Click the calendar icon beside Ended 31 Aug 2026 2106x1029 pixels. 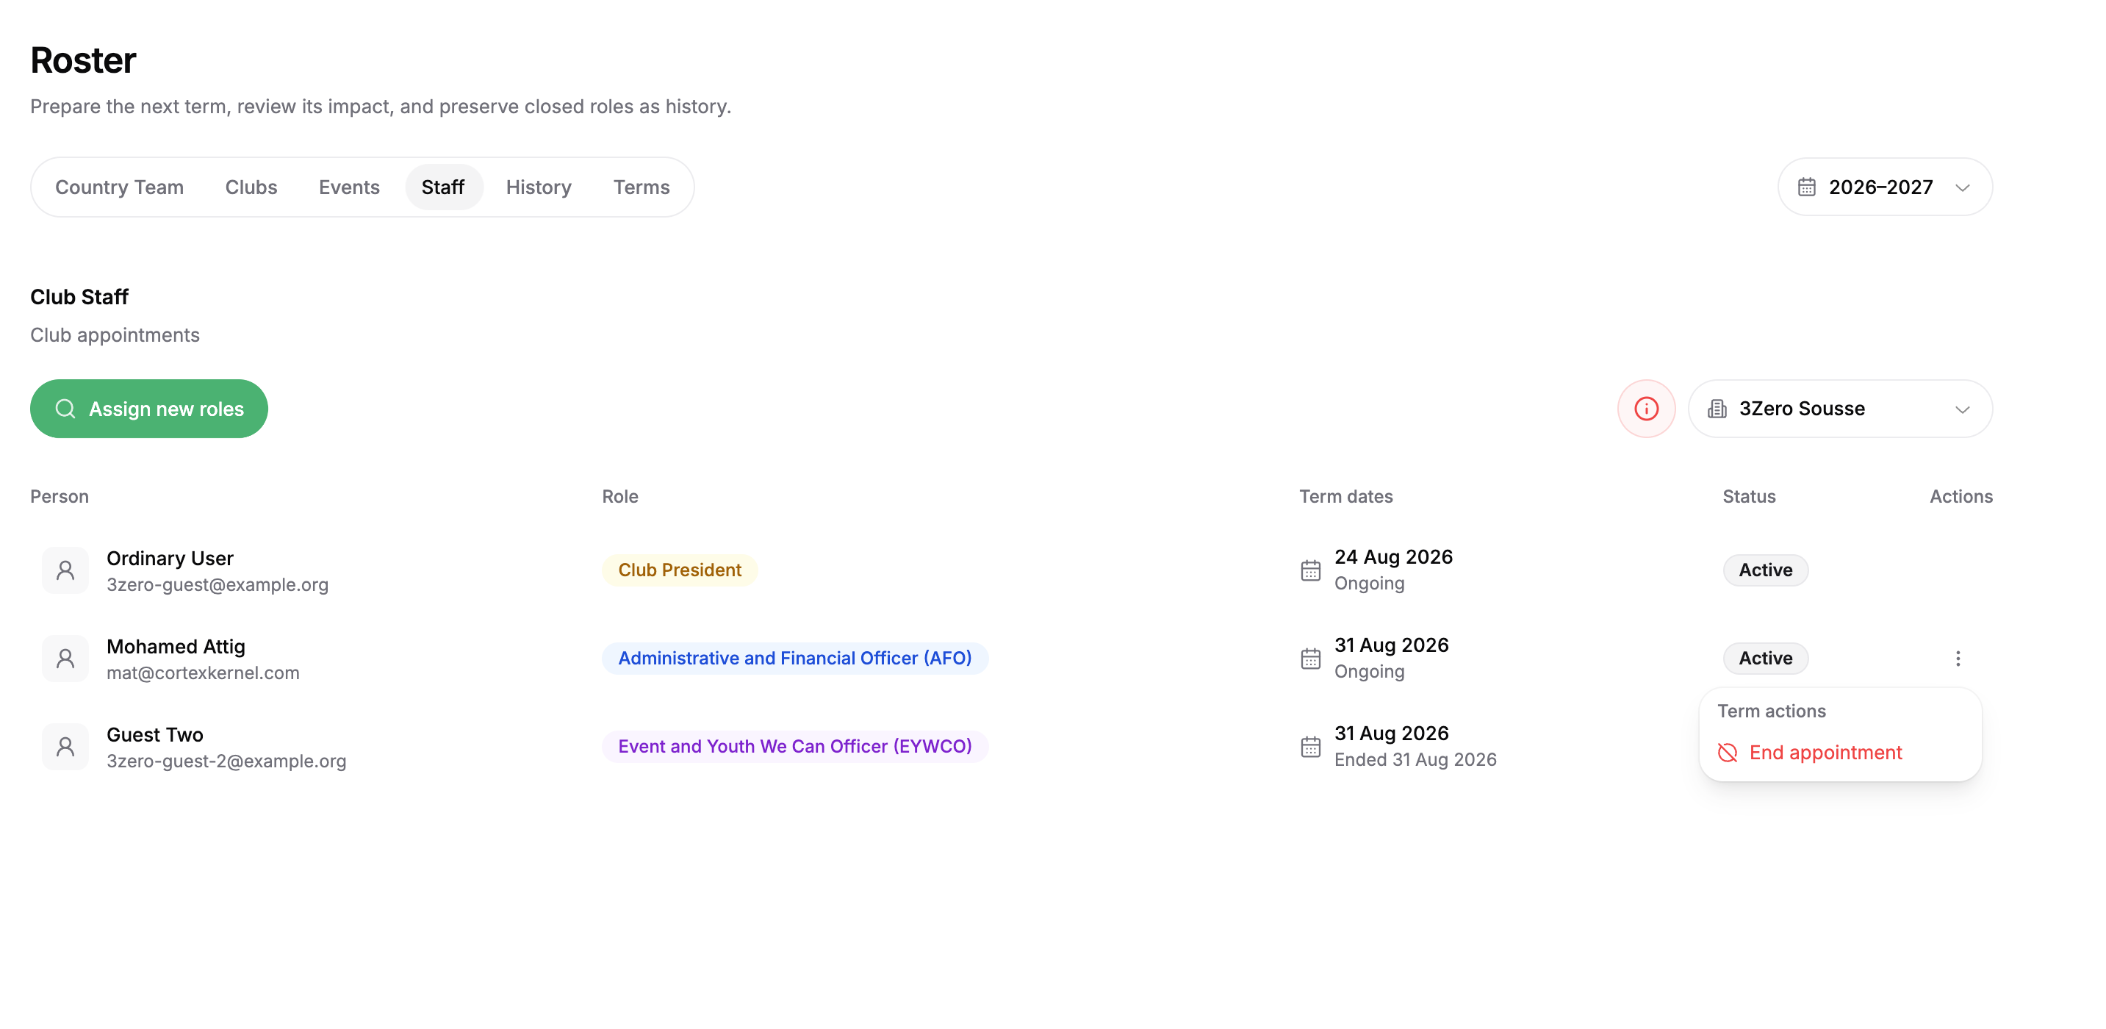click(x=1310, y=747)
